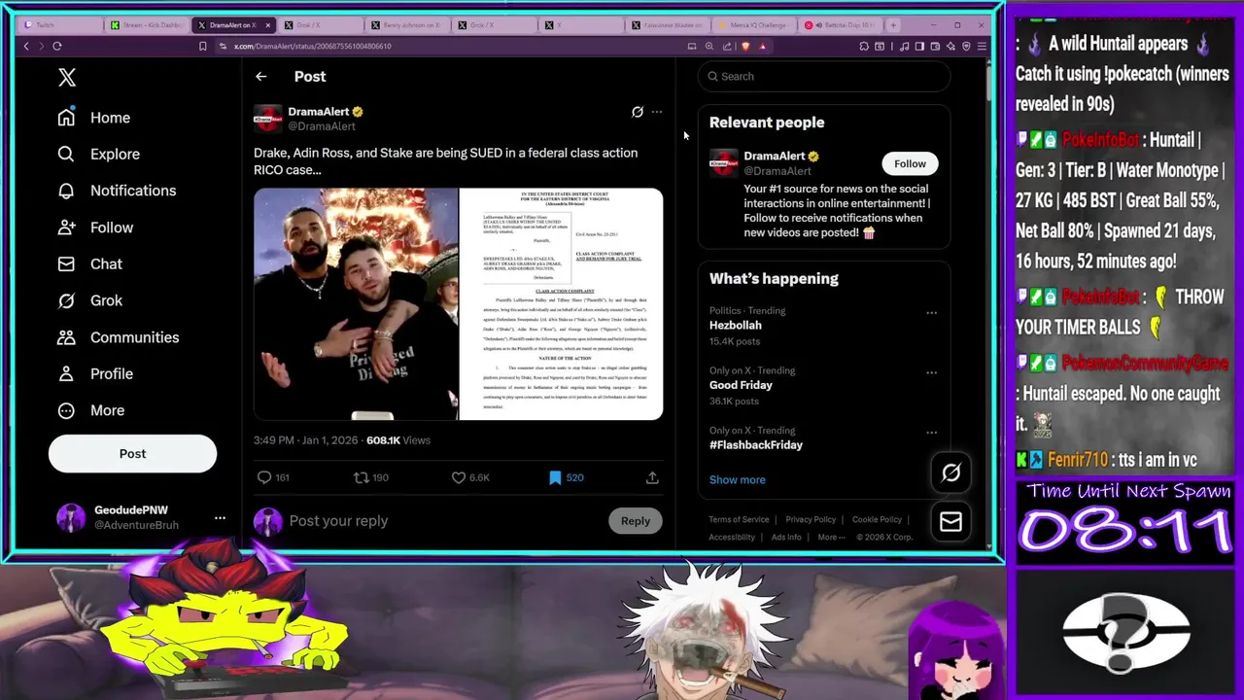The width and height of the screenshot is (1244, 700).
Task: Open Grok from the left sidebar
Action: [89, 300]
